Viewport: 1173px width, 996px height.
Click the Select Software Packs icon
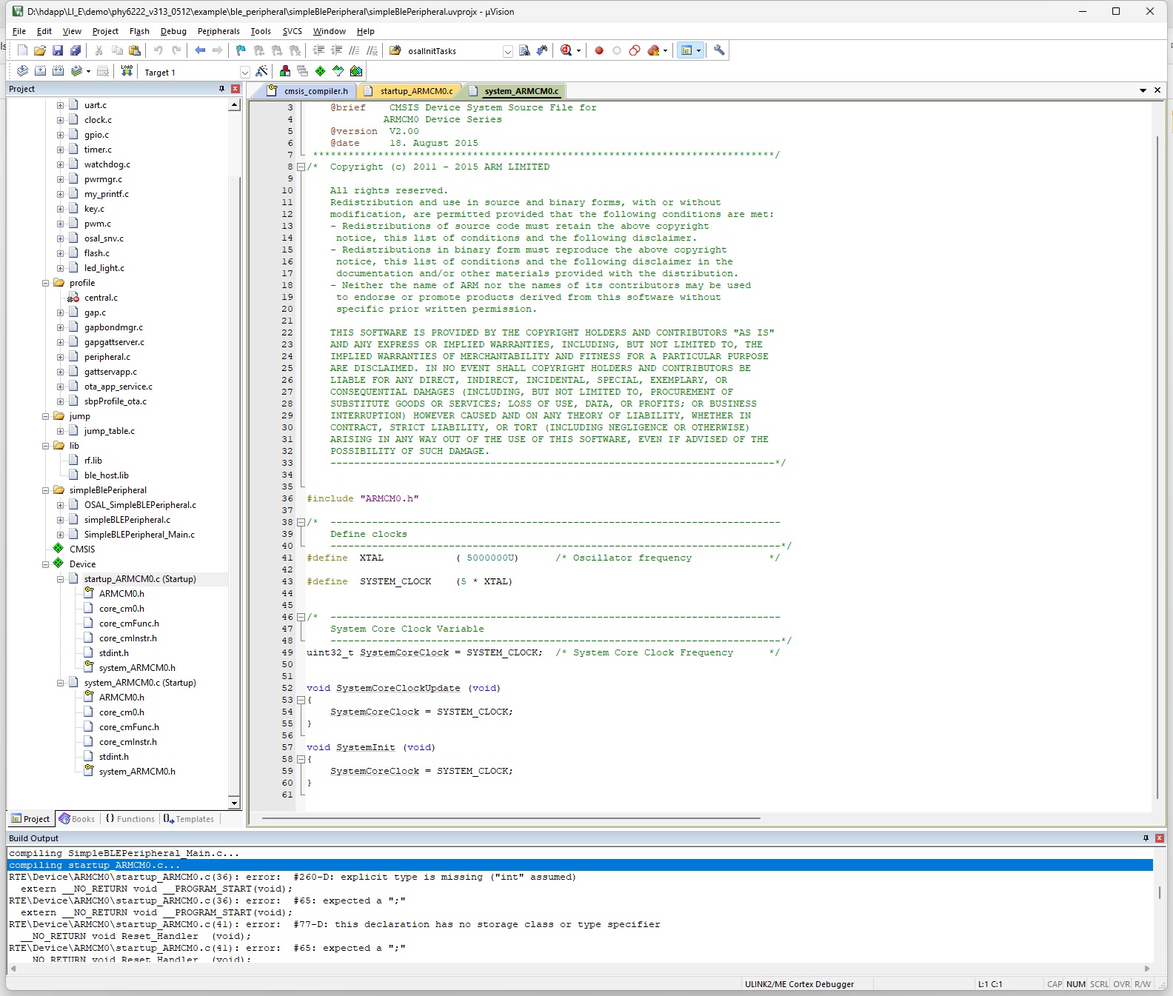(x=338, y=71)
